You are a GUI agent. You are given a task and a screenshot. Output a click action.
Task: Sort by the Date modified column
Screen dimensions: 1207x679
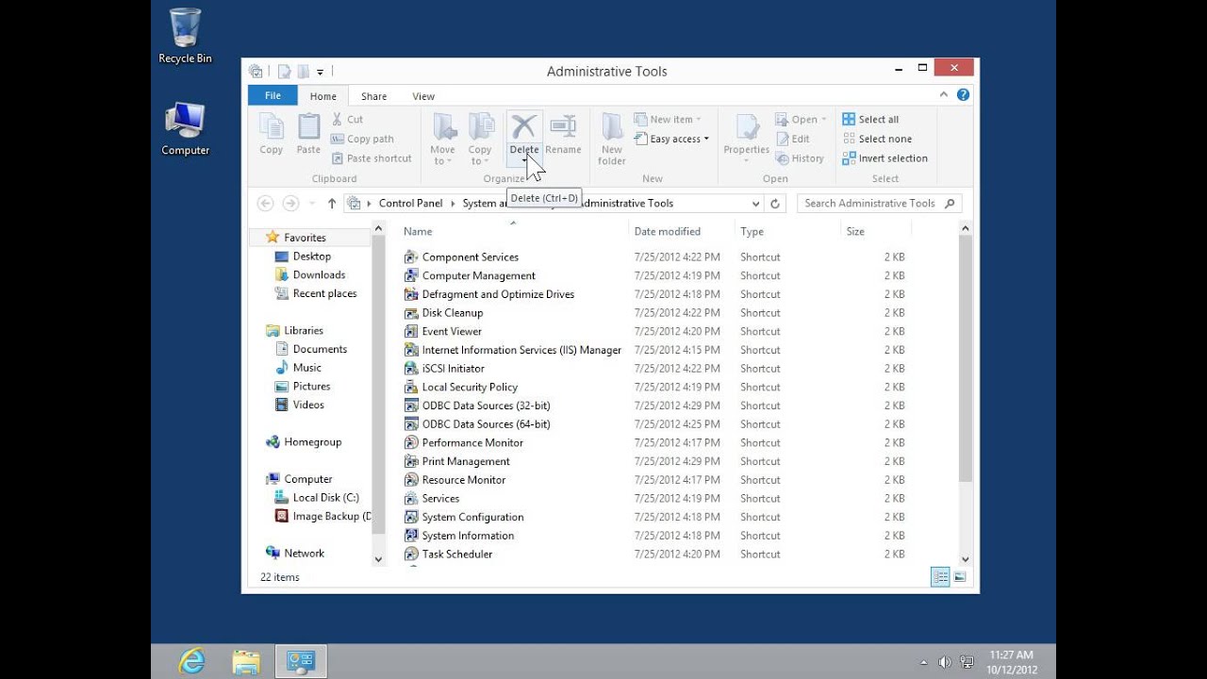point(667,231)
